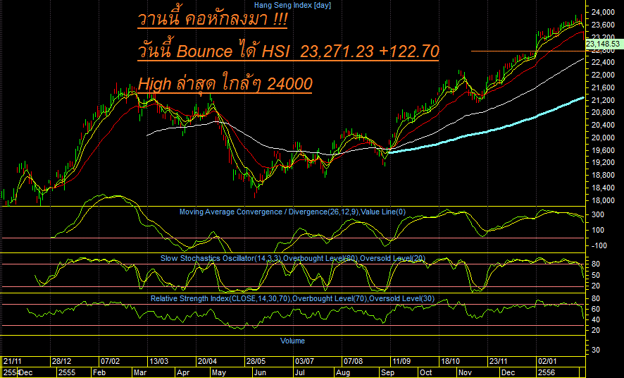Select the Aug month label
624x378 pixels.
[x=343, y=372]
